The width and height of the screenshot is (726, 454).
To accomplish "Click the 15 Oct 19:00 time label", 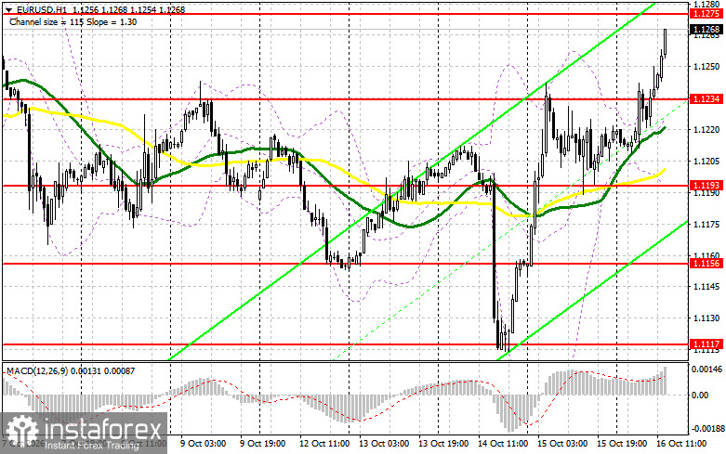I will pyautogui.click(x=622, y=444).
